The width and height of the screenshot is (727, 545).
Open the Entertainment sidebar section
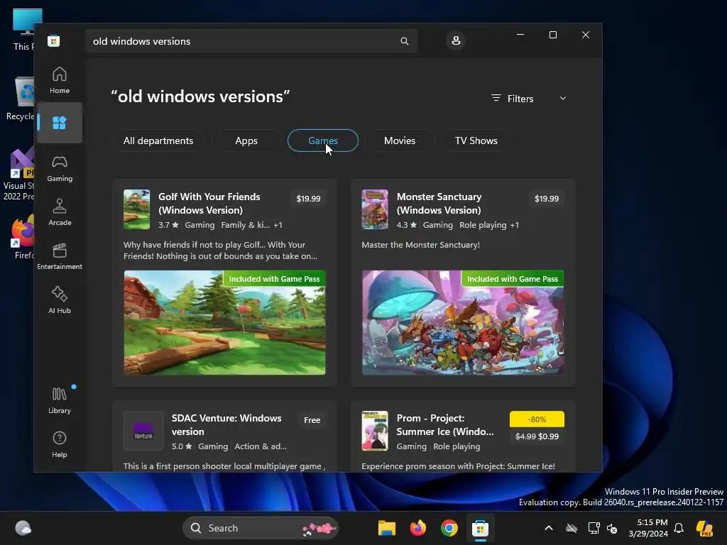coord(60,256)
